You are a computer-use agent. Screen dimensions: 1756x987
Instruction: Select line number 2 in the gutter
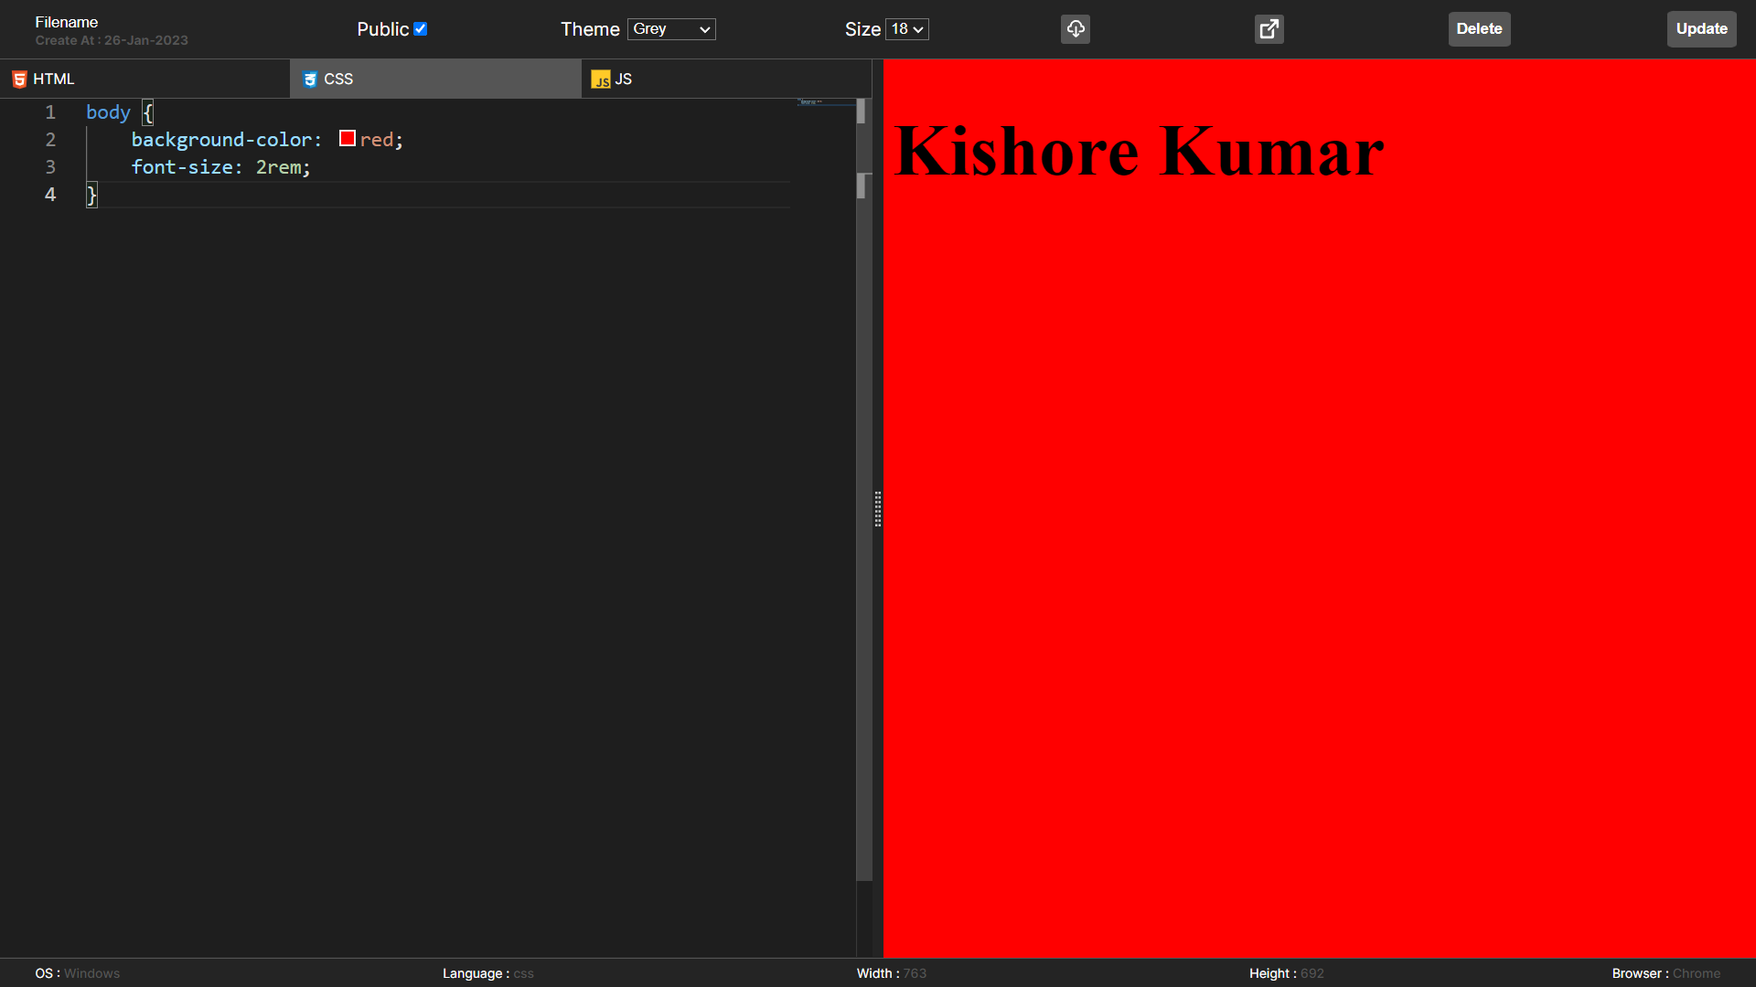pos(50,139)
